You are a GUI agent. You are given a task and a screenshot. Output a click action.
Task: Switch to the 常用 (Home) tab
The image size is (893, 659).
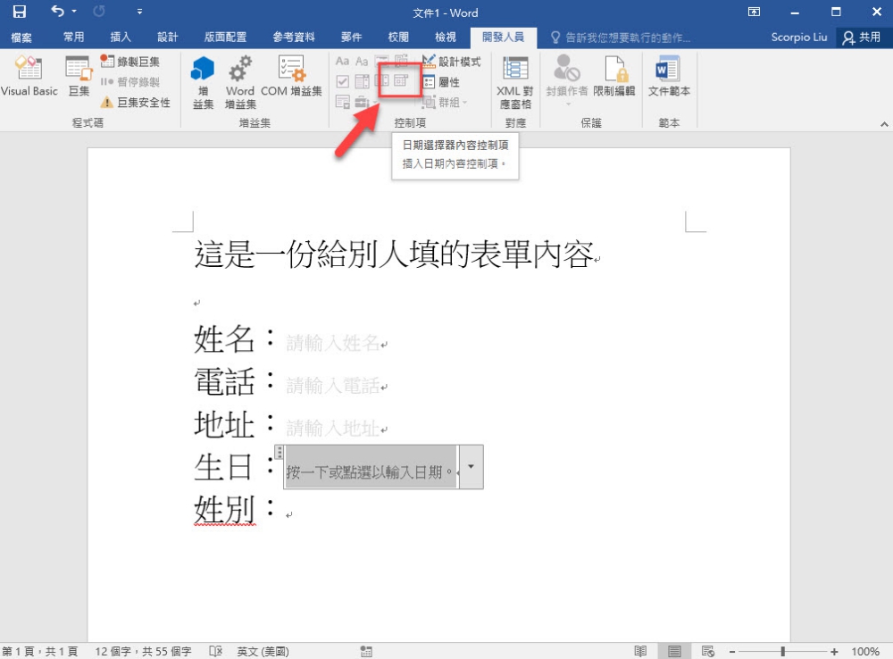(73, 37)
